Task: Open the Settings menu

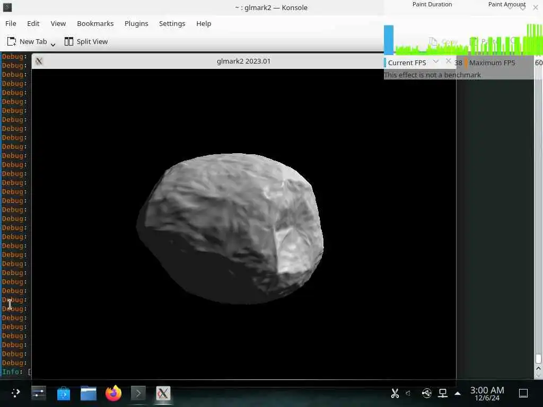Action: point(172,23)
